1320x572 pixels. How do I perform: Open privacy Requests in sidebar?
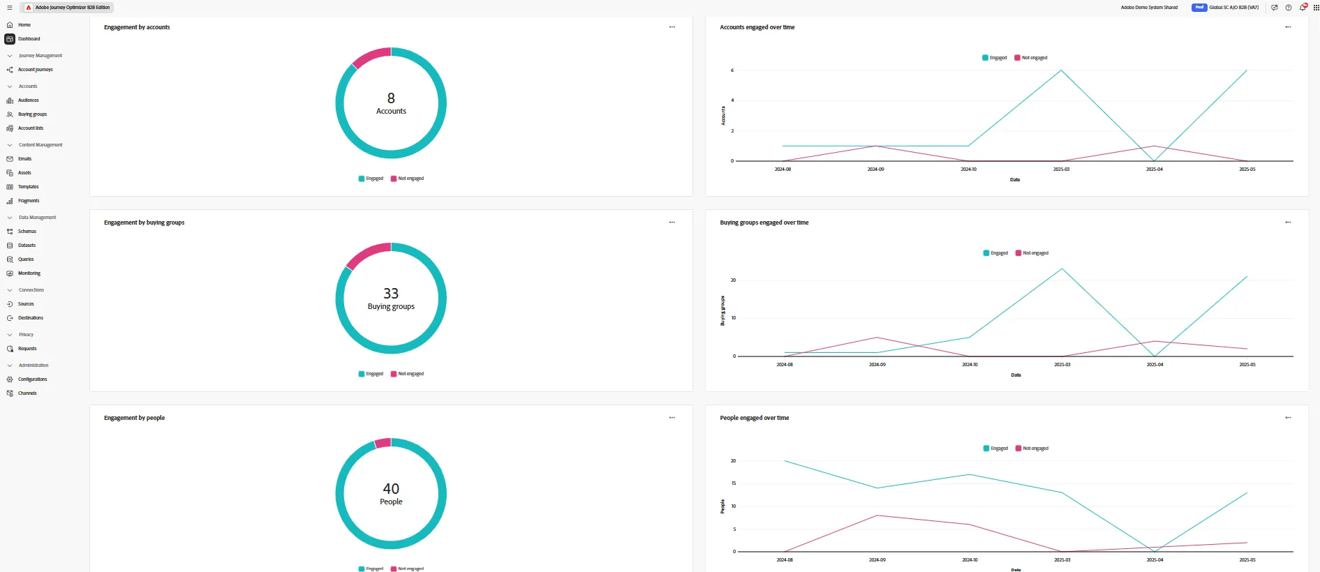point(21,349)
